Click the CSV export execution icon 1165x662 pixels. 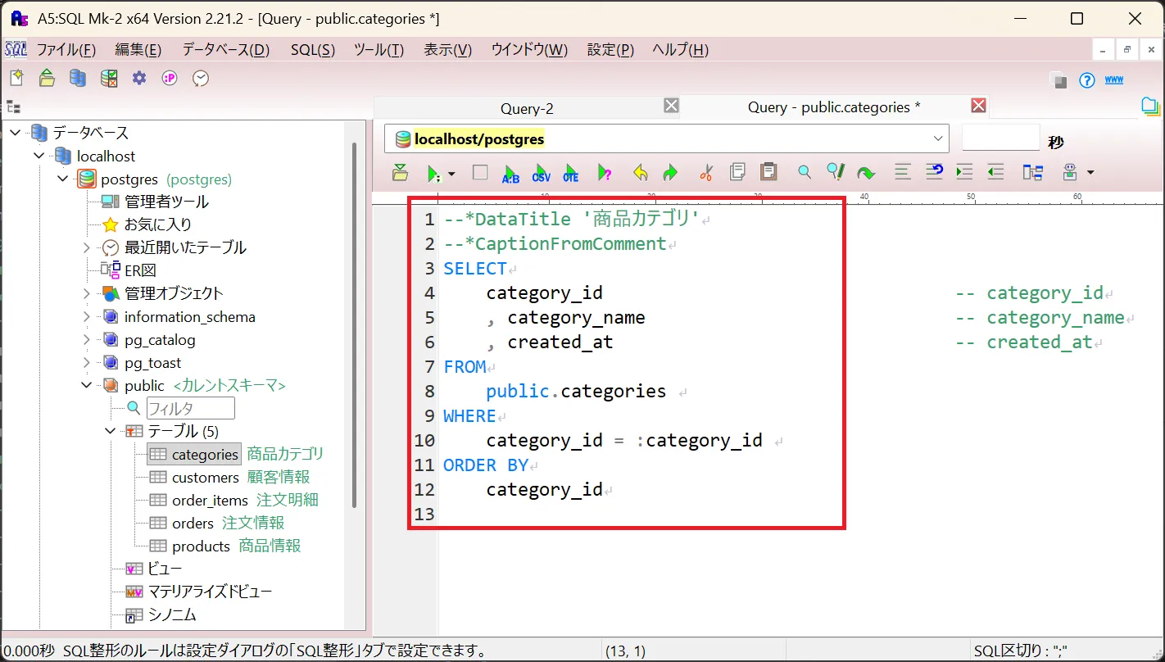pos(542,173)
